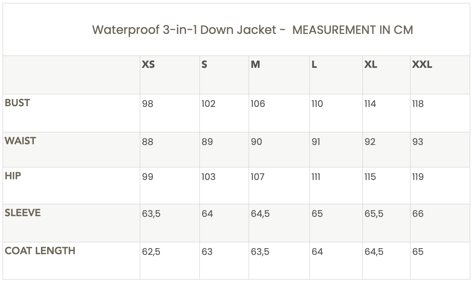The width and height of the screenshot is (472, 284).
Task: Select the waist value 90 for M
Action: (x=257, y=142)
